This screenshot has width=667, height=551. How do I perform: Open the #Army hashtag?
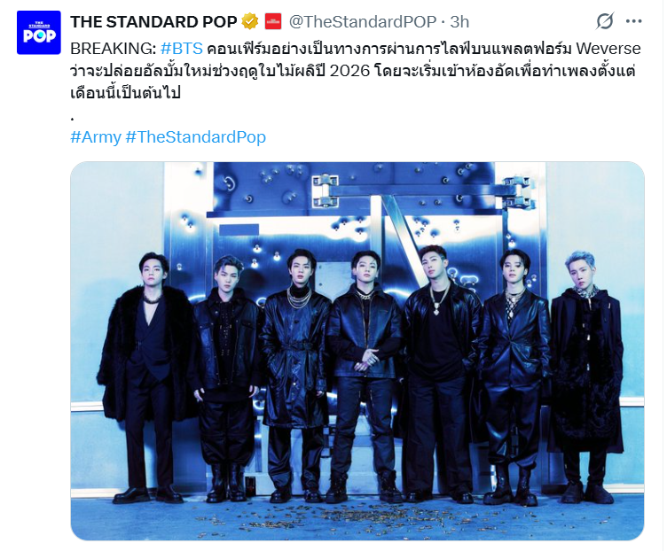tap(96, 137)
